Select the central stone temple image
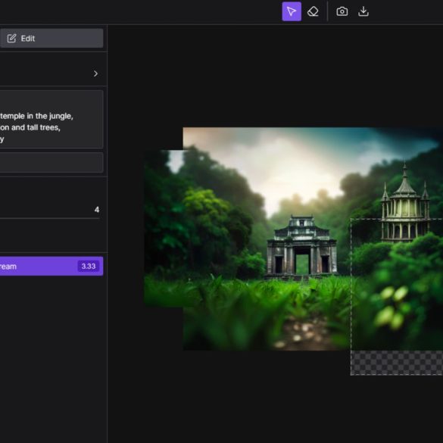The image size is (443, 443). click(x=301, y=246)
